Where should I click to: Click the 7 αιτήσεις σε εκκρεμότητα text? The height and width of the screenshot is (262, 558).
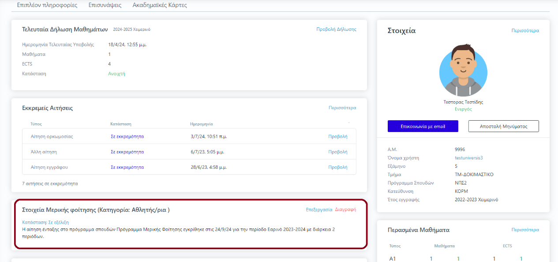[50, 183]
